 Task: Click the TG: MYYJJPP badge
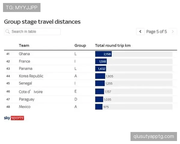pyautogui.click(x=22, y=7)
